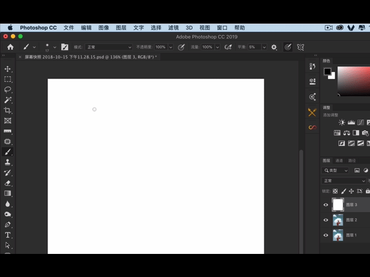Add a Brightness/Contrast adjustment

click(x=342, y=122)
